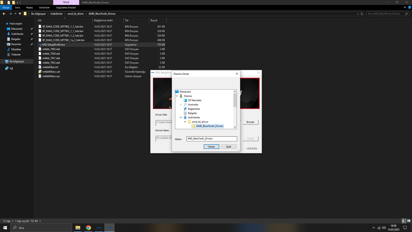Open the MSI SetupDrv64.exe file

click(x=54, y=45)
